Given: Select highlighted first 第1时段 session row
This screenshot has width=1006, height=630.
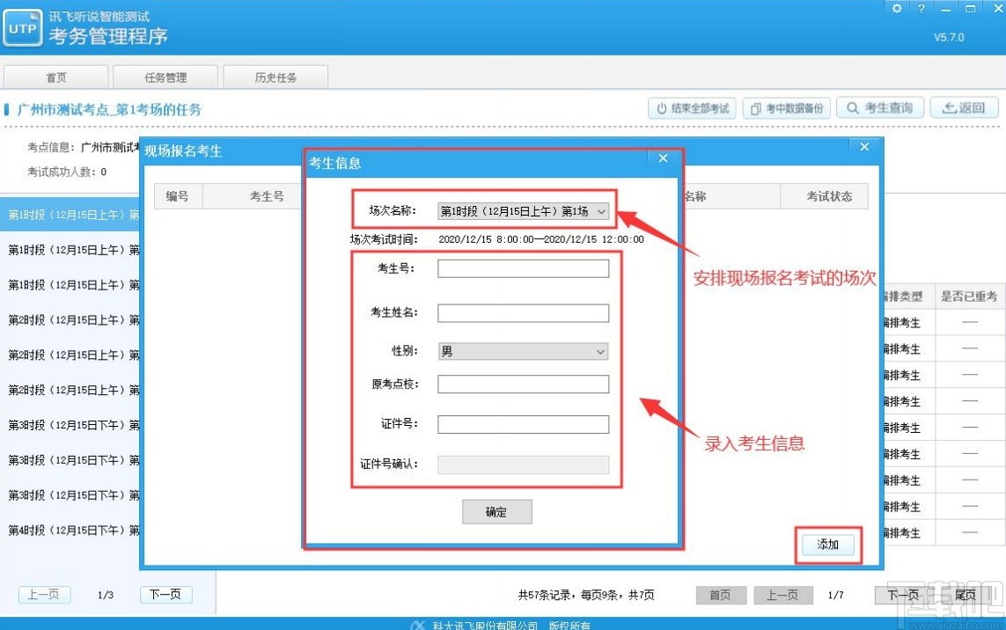Looking at the screenshot, I should pyautogui.click(x=70, y=215).
